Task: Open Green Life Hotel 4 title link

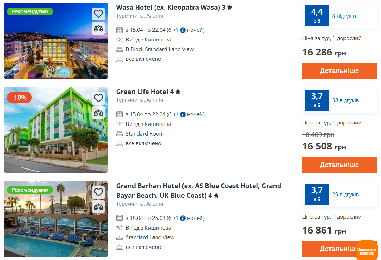Action: click(x=145, y=92)
